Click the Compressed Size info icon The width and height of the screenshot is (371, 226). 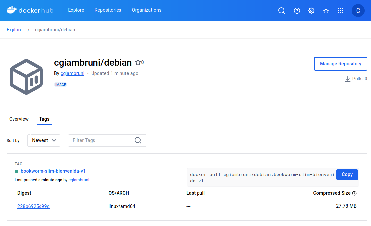click(354, 193)
